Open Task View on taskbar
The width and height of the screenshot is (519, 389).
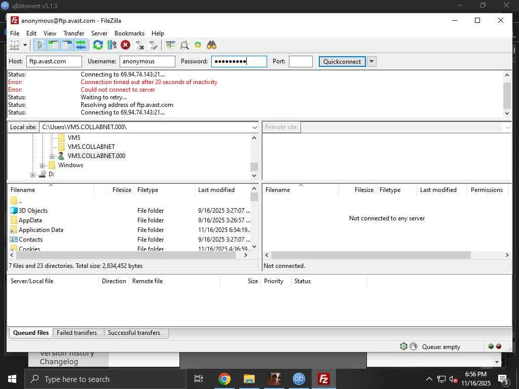[x=199, y=379]
